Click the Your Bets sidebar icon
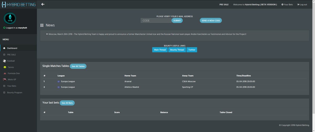 [x=4, y=86]
